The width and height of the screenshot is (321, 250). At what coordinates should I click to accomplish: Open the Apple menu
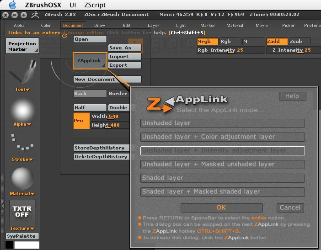pos(13,5)
